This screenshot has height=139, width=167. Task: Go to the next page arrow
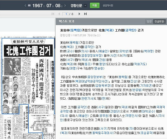click(79, 14)
